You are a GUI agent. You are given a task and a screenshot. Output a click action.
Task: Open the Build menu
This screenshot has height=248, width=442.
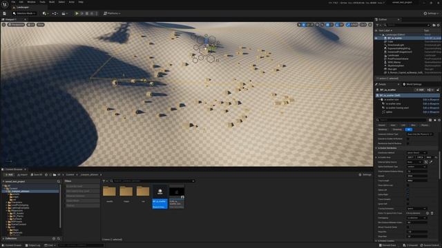tap(52, 2)
